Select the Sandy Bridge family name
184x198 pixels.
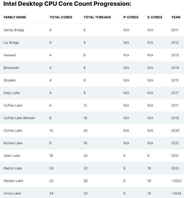tap(14, 30)
